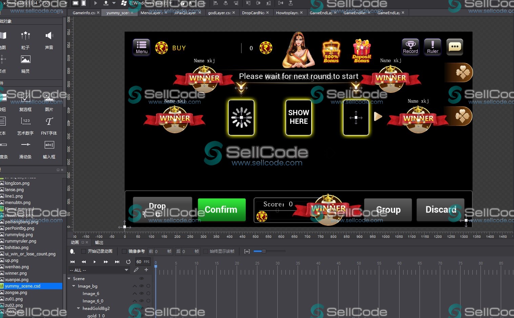Select the particle (粒子) object icon
514x318 pixels.
coord(25,36)
